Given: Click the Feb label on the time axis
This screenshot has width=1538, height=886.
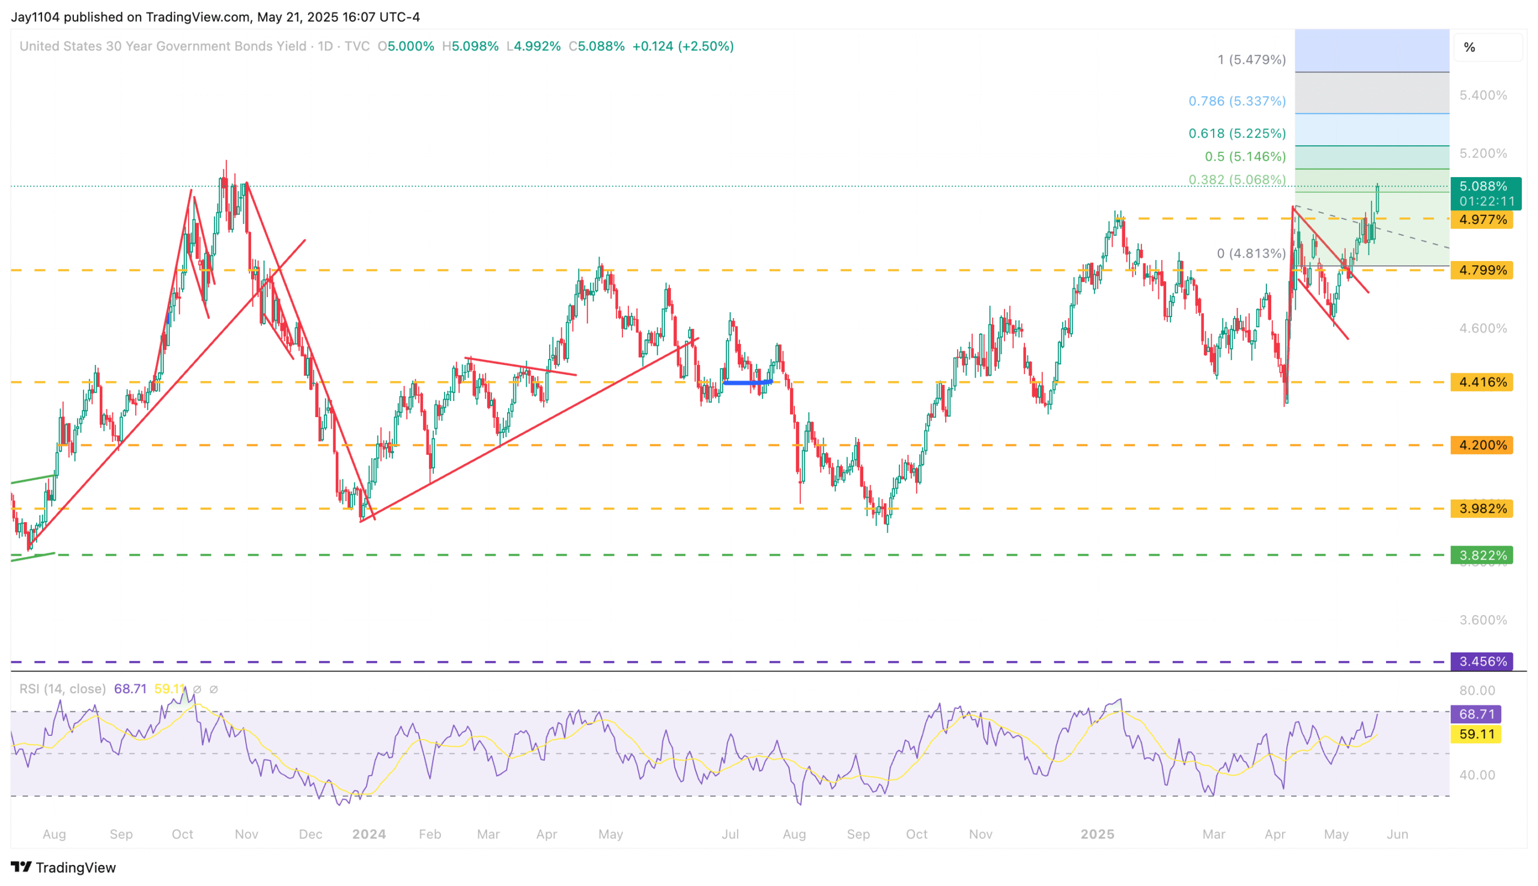Looking at the screenshot, I should (x=430, y=834).
